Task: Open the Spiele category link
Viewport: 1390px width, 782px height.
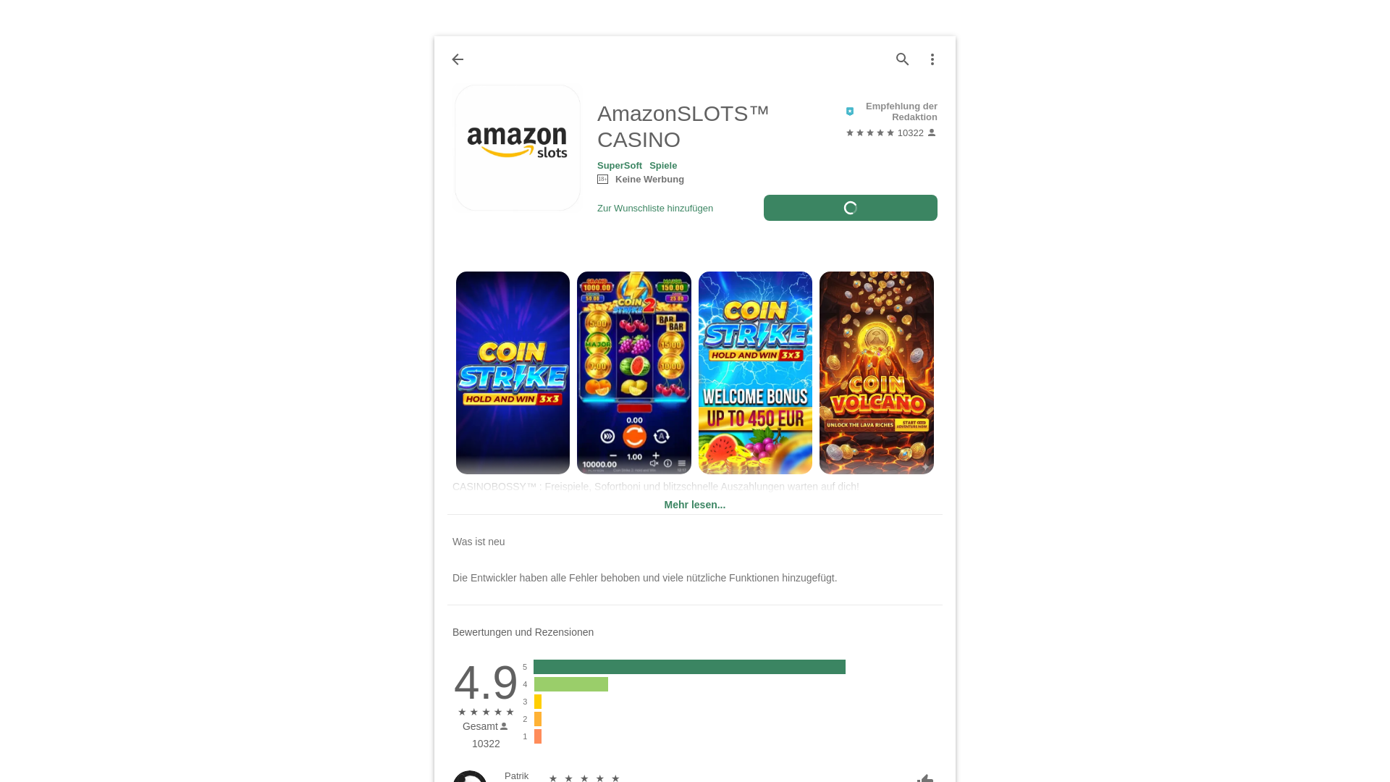Action: pyautogui.click(x=663, y=166)
